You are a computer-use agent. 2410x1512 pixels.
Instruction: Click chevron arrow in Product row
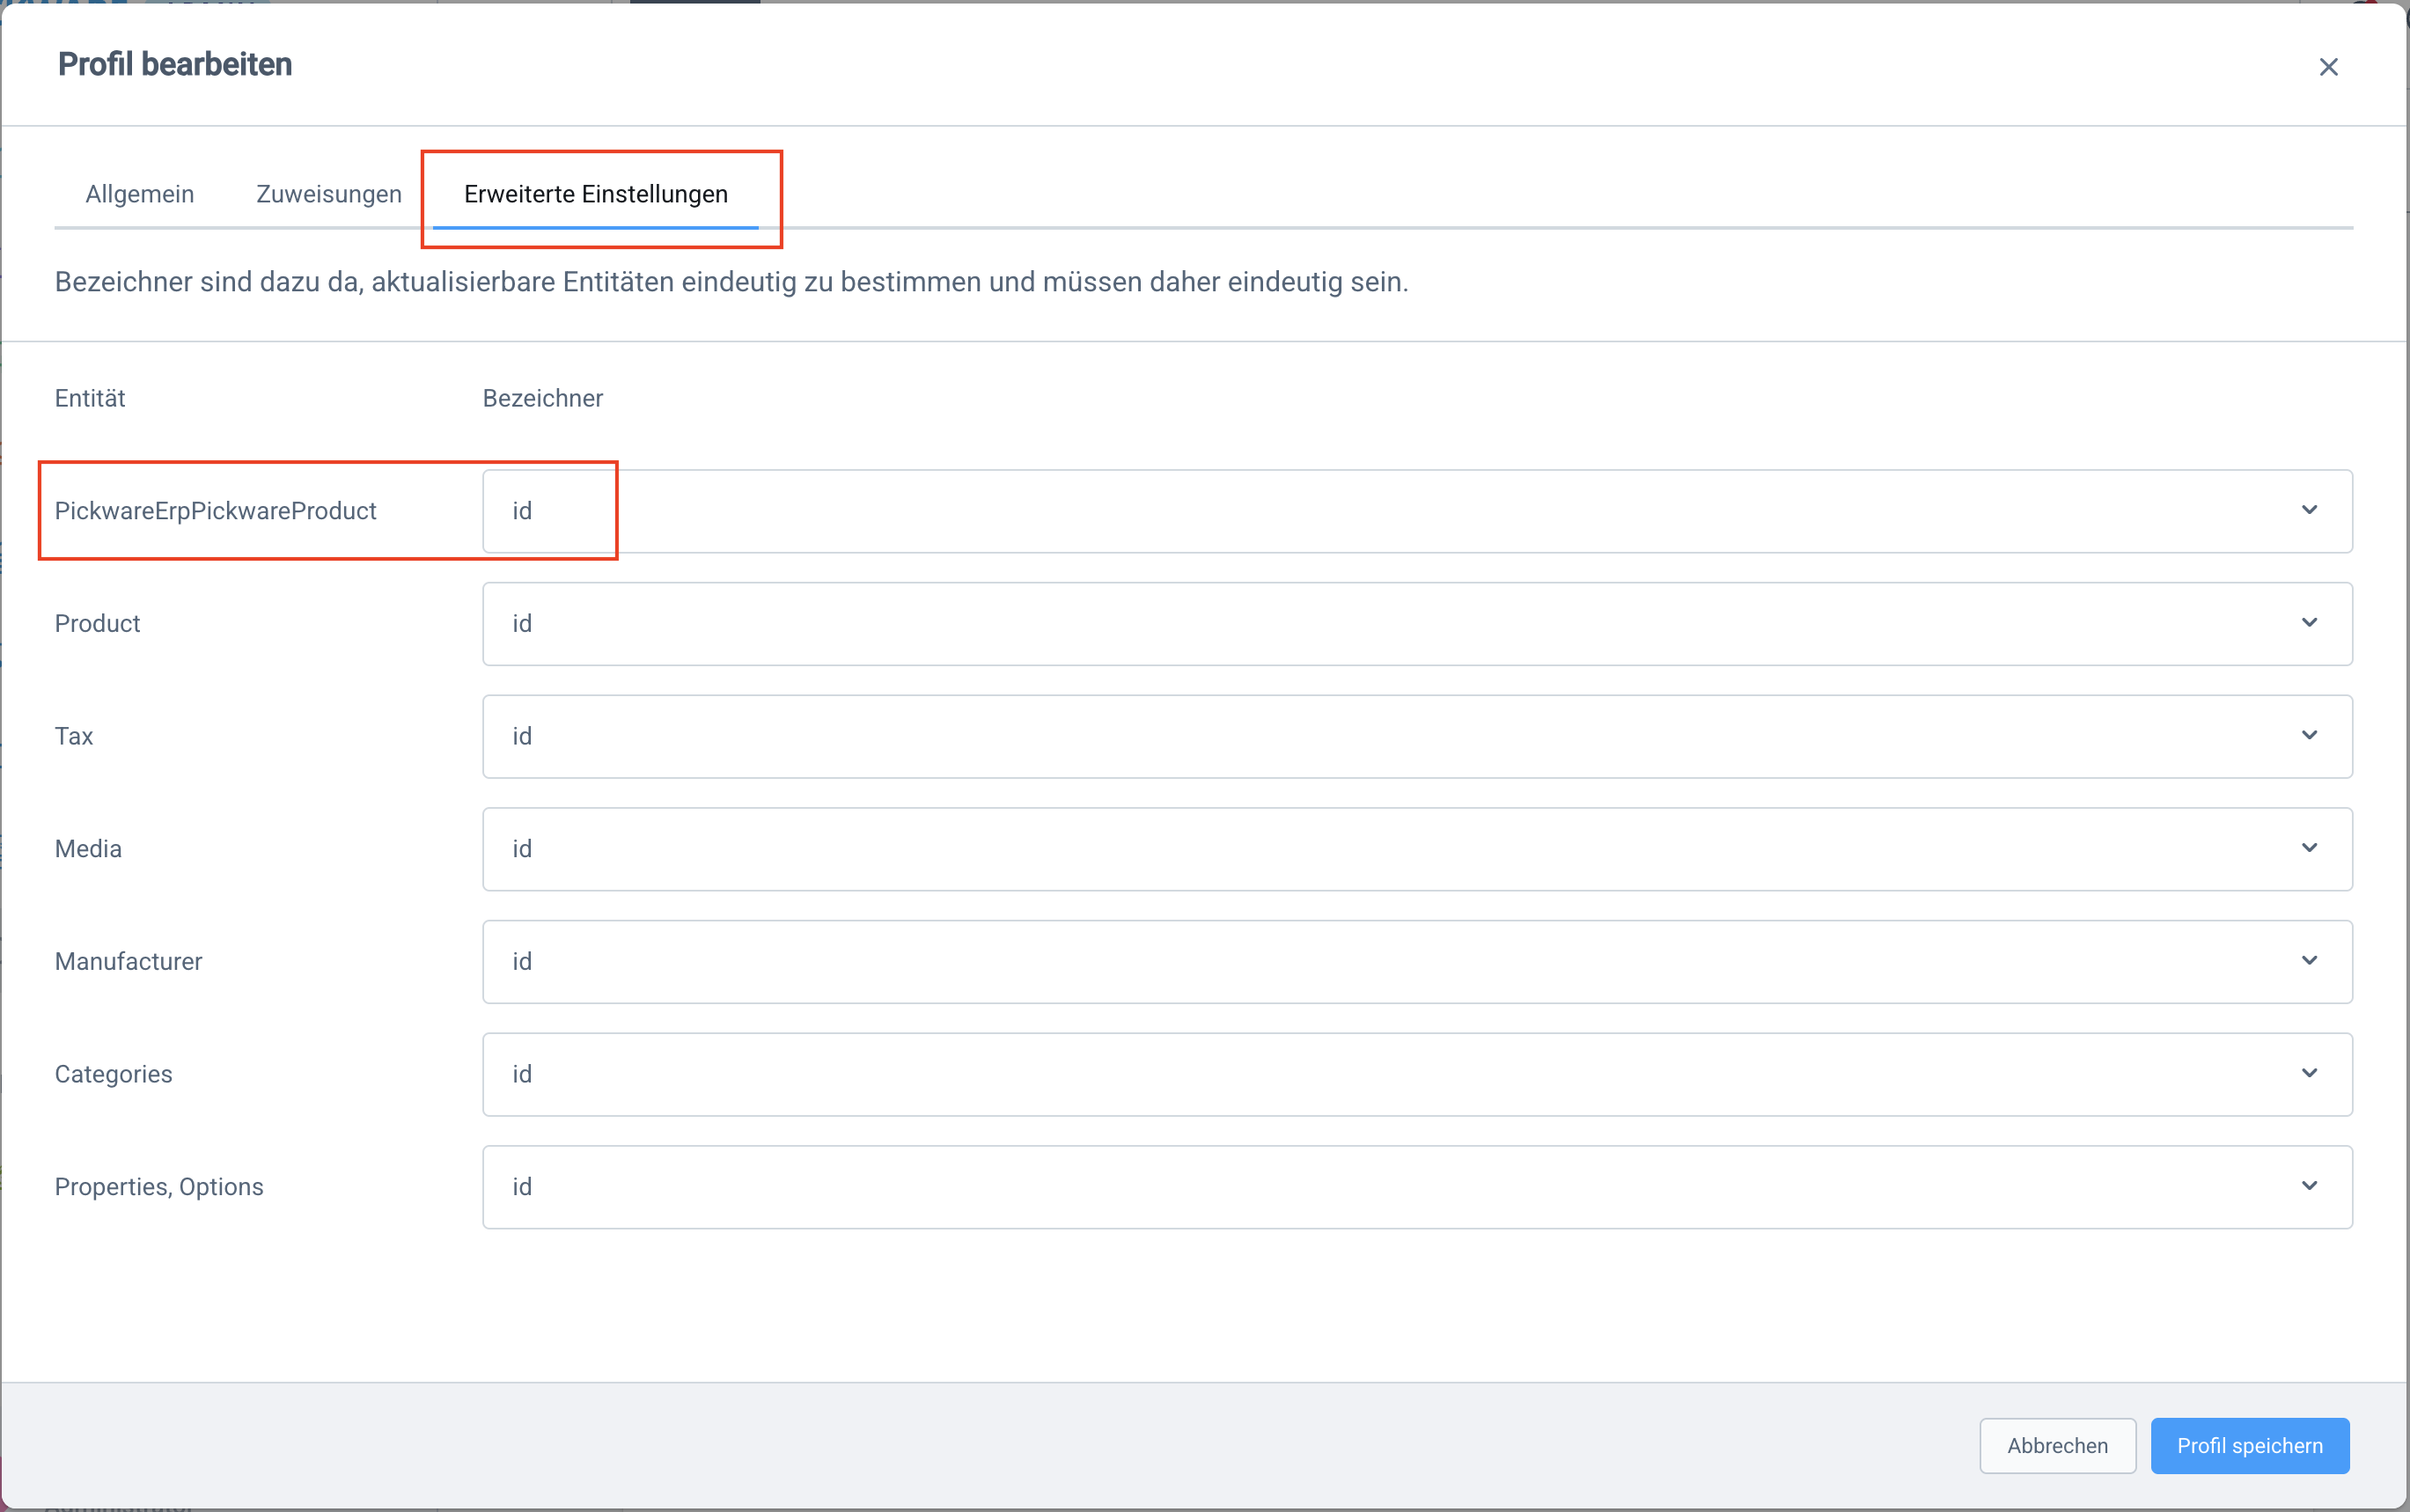click(x=2309, y=623)
